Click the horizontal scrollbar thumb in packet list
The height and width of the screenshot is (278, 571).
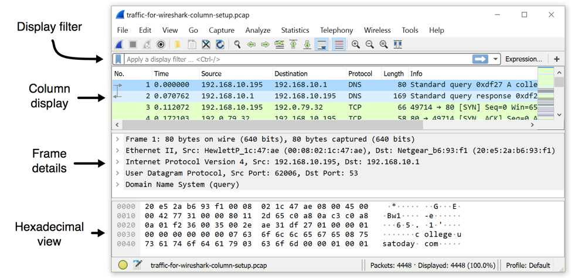click(x=273, y=124)
